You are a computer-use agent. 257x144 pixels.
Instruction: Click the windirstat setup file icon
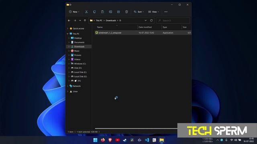point(96,33)
